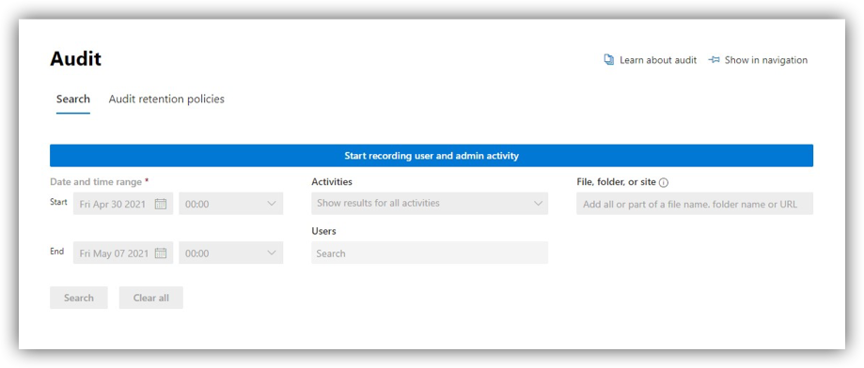Click the Search button
Image resolution: width=864 pixels, height=368 pixels.
[79, 298]
